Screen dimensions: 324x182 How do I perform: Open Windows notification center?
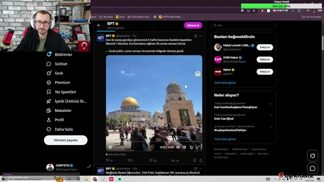pyautogui.click(x=318, y=179)
